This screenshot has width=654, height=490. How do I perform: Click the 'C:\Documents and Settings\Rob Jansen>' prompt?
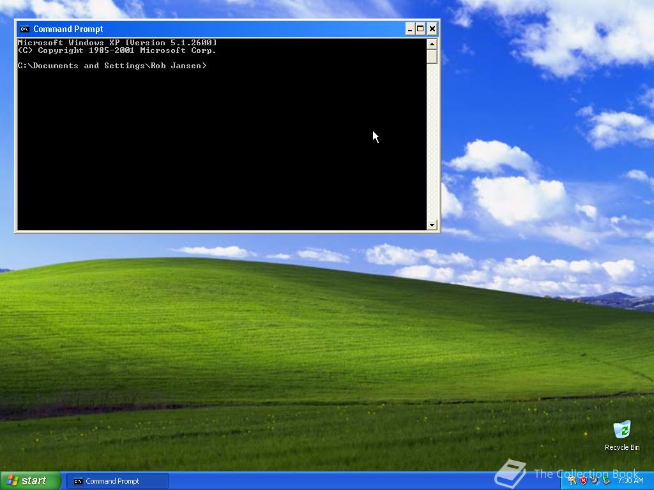coord(112,66)
